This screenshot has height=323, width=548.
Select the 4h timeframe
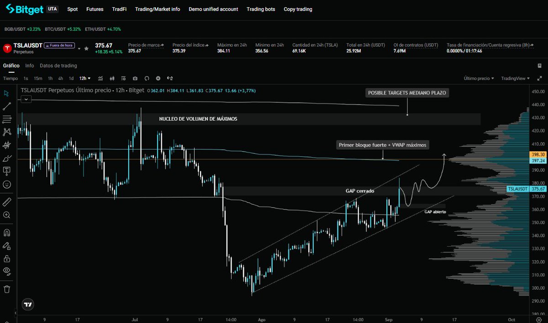[x=61, y=78]
